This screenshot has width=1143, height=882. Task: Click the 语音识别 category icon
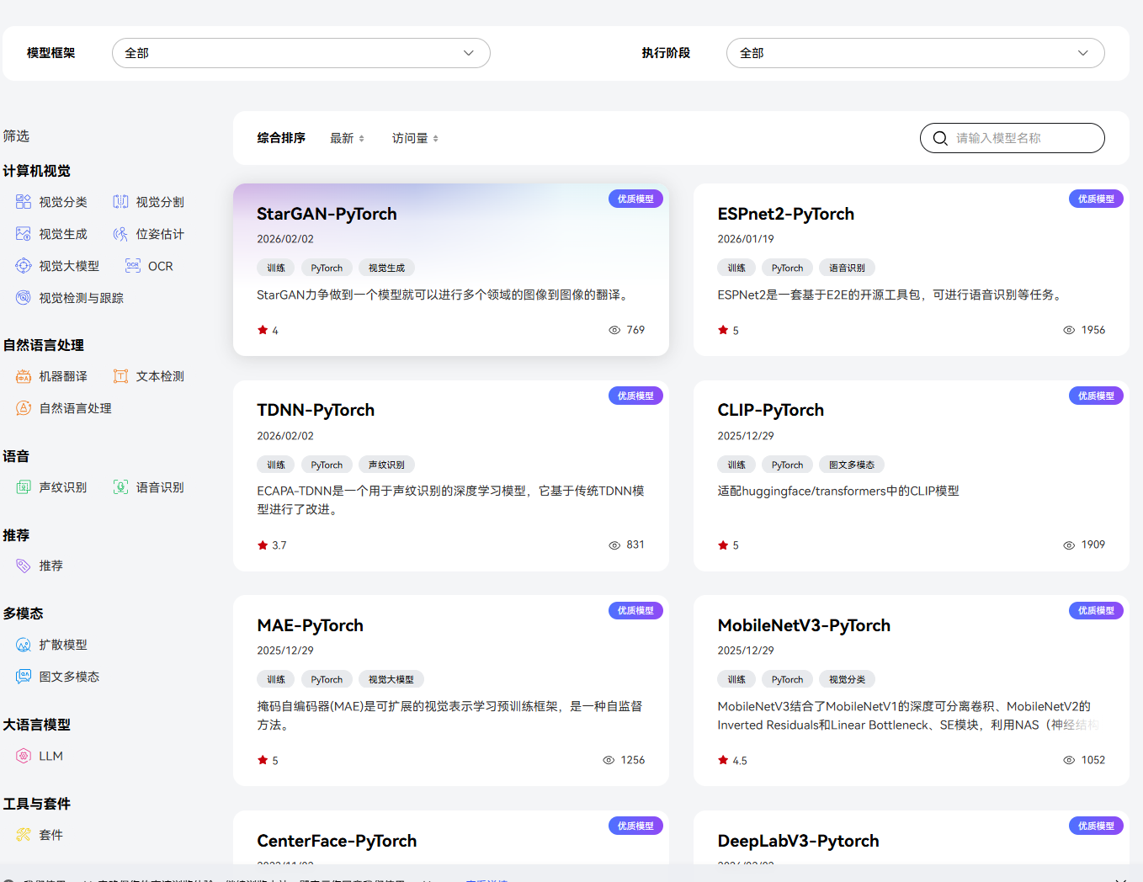(x=121, y=487)
